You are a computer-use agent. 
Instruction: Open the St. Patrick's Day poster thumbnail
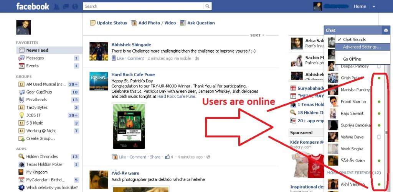click(x=129, y=126)
